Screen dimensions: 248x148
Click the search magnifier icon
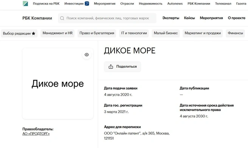point(62,18)
